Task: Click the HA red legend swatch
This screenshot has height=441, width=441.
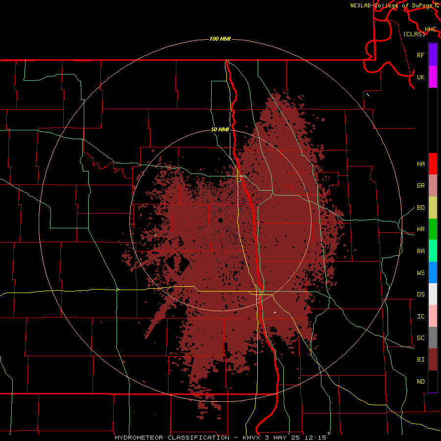Action: click(x=433, y=164)
